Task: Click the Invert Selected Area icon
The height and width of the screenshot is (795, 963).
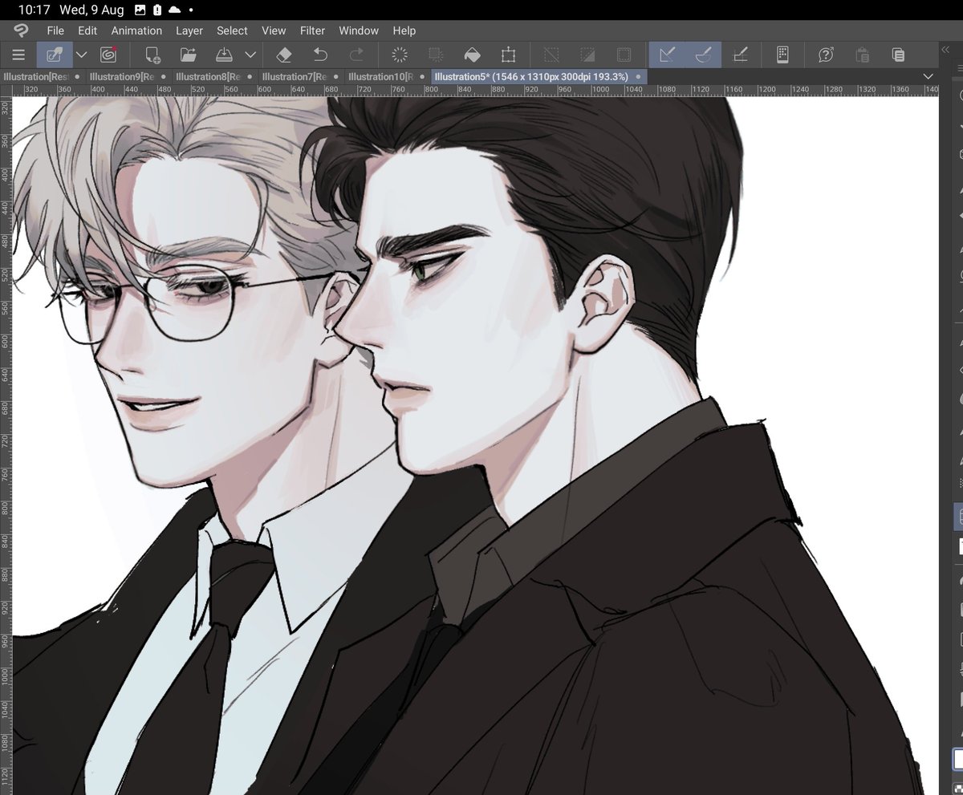Action: click(x=587, y=55)
